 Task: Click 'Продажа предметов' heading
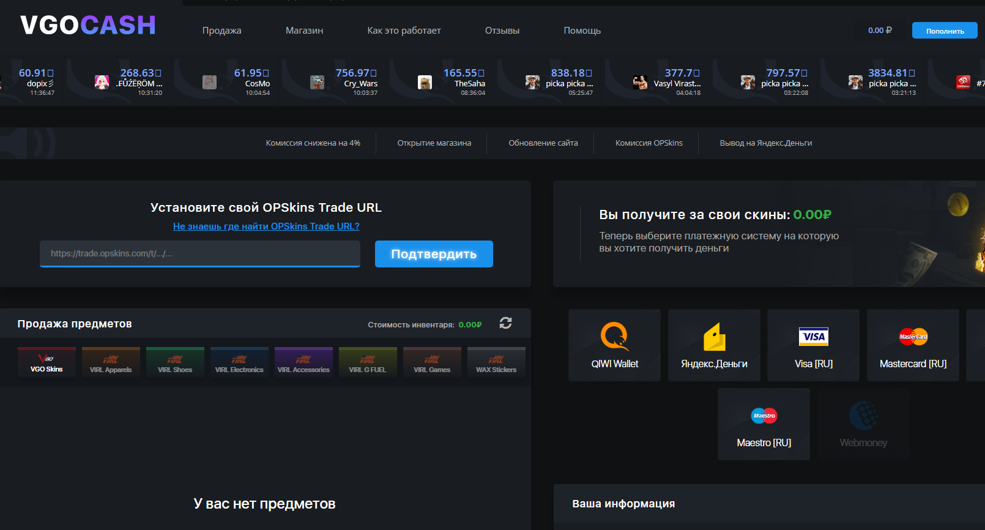tap(75, 324)
